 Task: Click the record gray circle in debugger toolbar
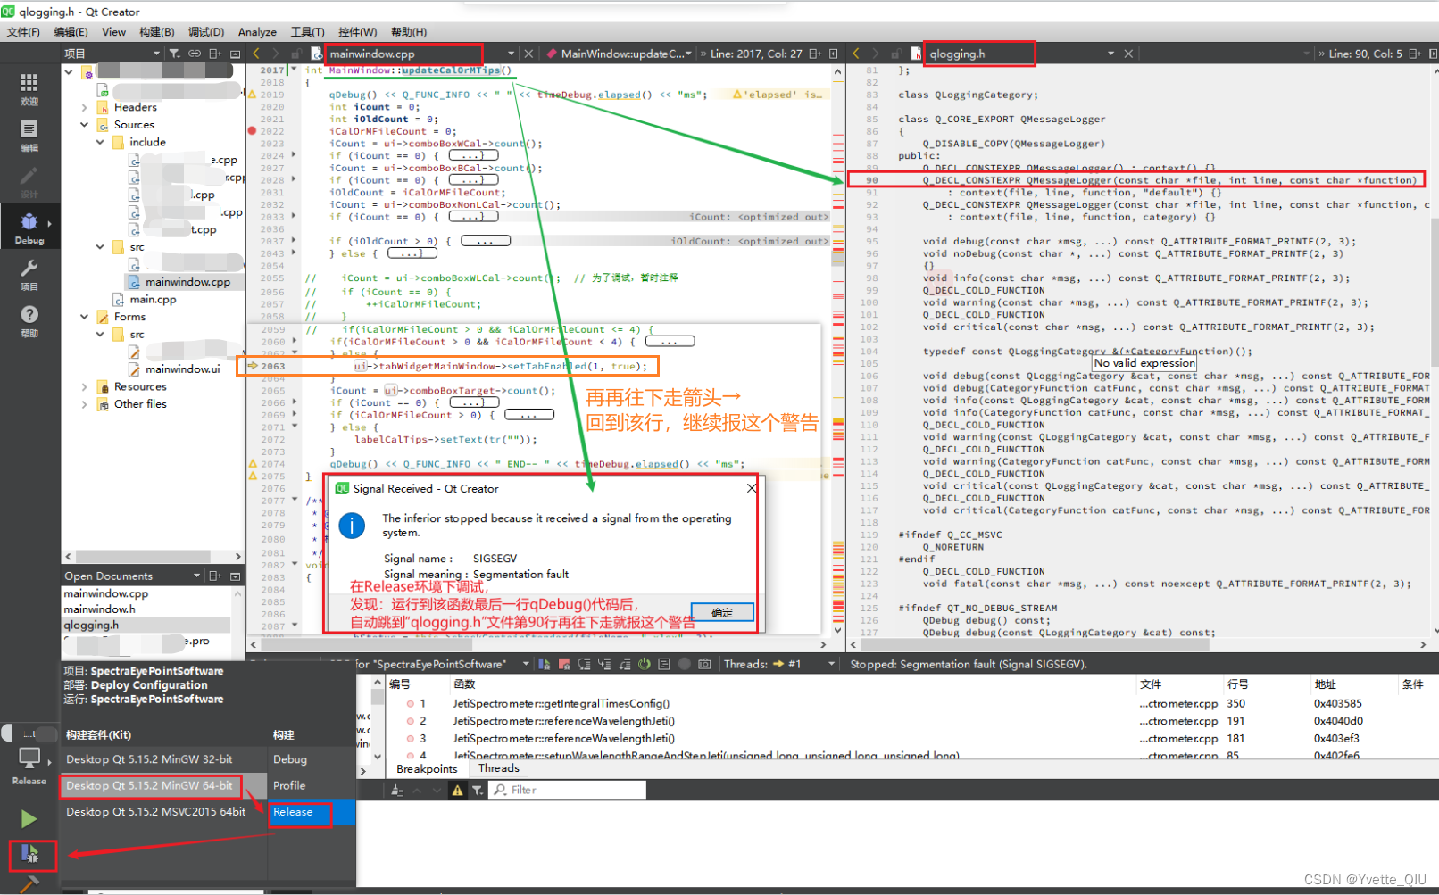(x=685, y=664)
